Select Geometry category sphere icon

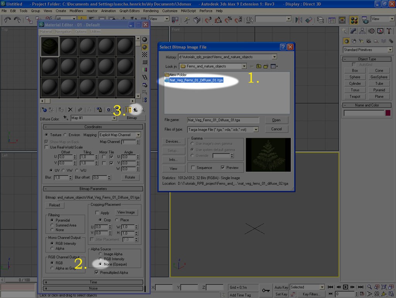[346, 41]
